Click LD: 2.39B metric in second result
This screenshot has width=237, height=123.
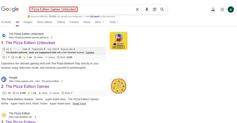[x=19, y=93]
